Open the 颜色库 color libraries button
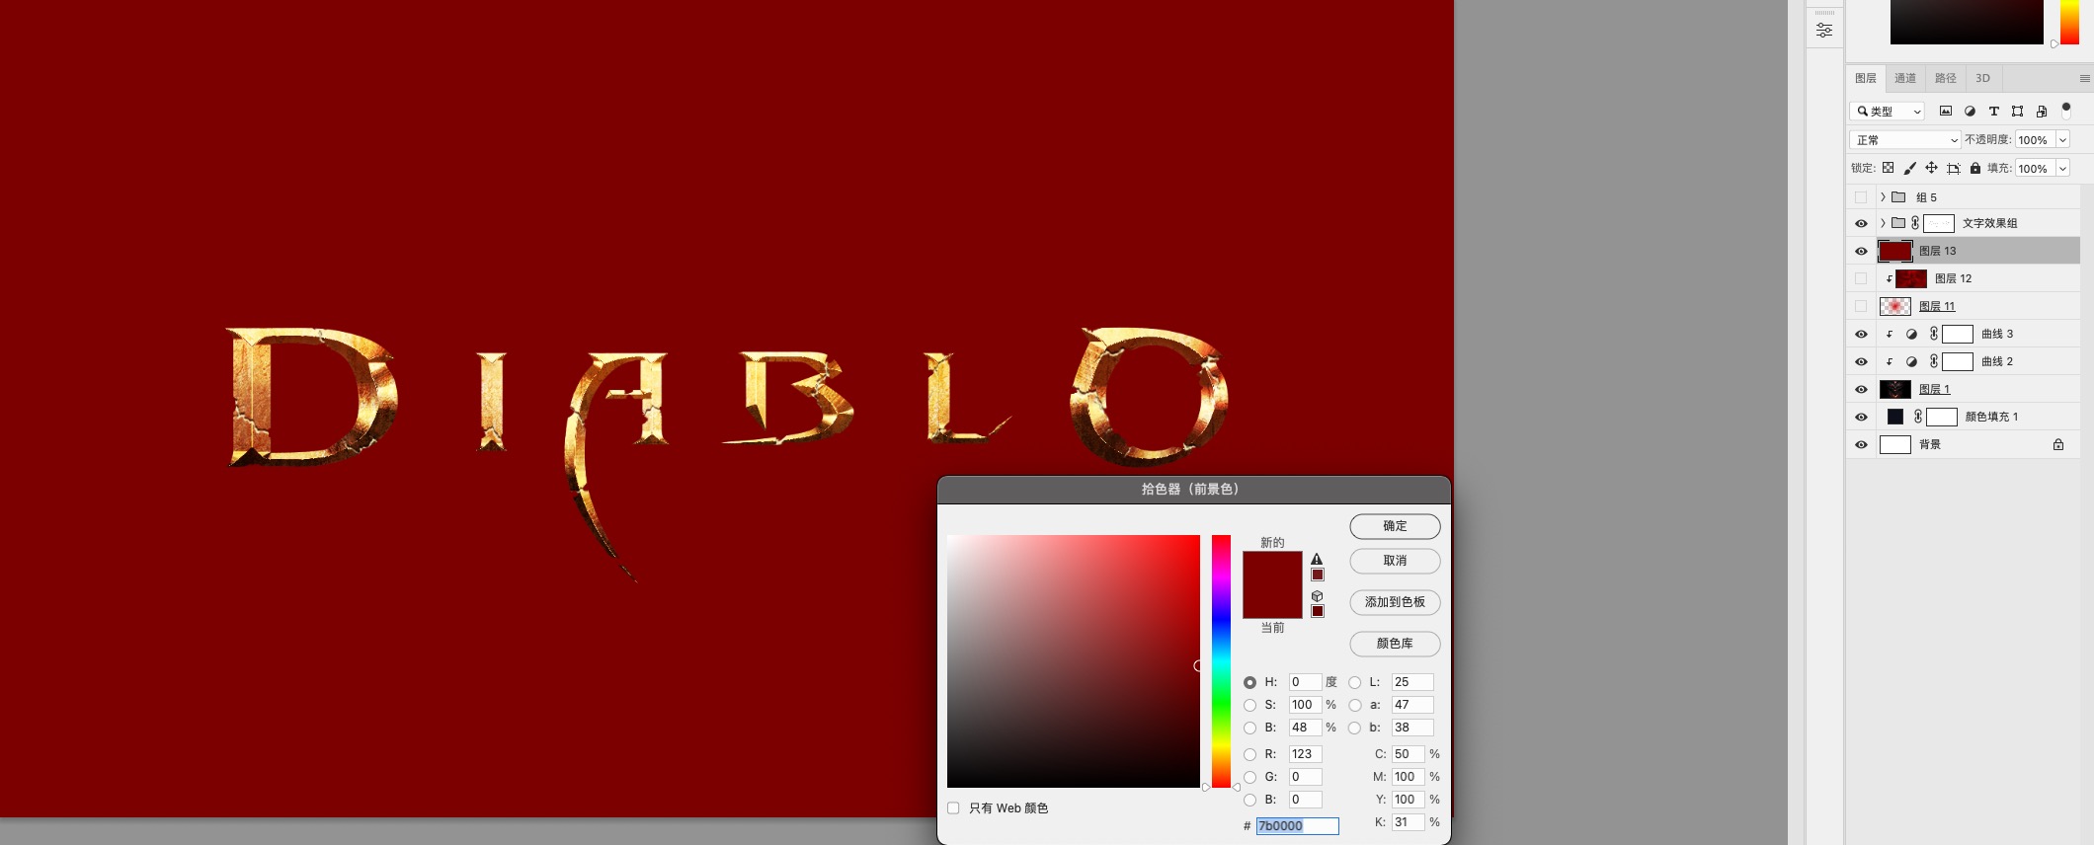 click(1395, 644)
